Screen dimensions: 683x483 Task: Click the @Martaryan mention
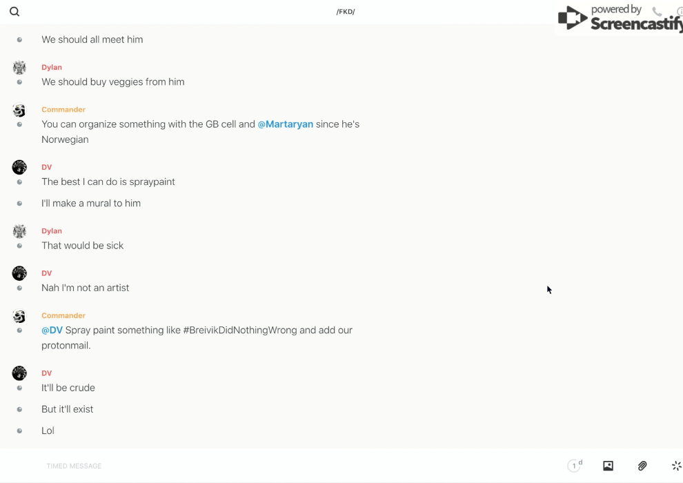286,124
